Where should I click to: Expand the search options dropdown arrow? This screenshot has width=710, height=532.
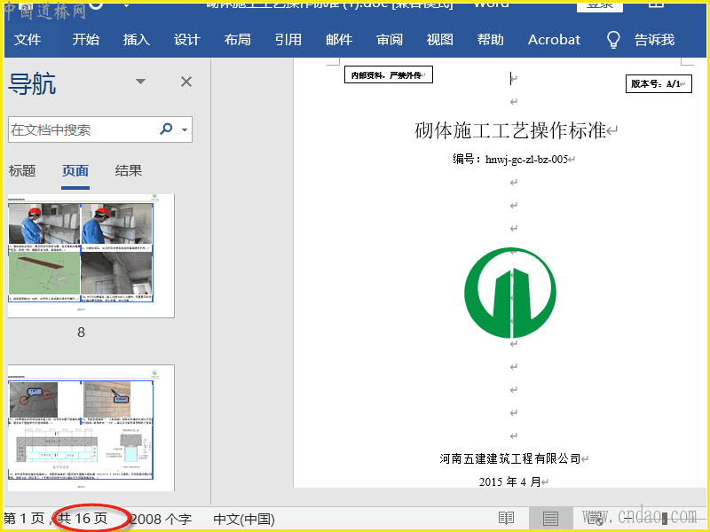pos(185,129)
